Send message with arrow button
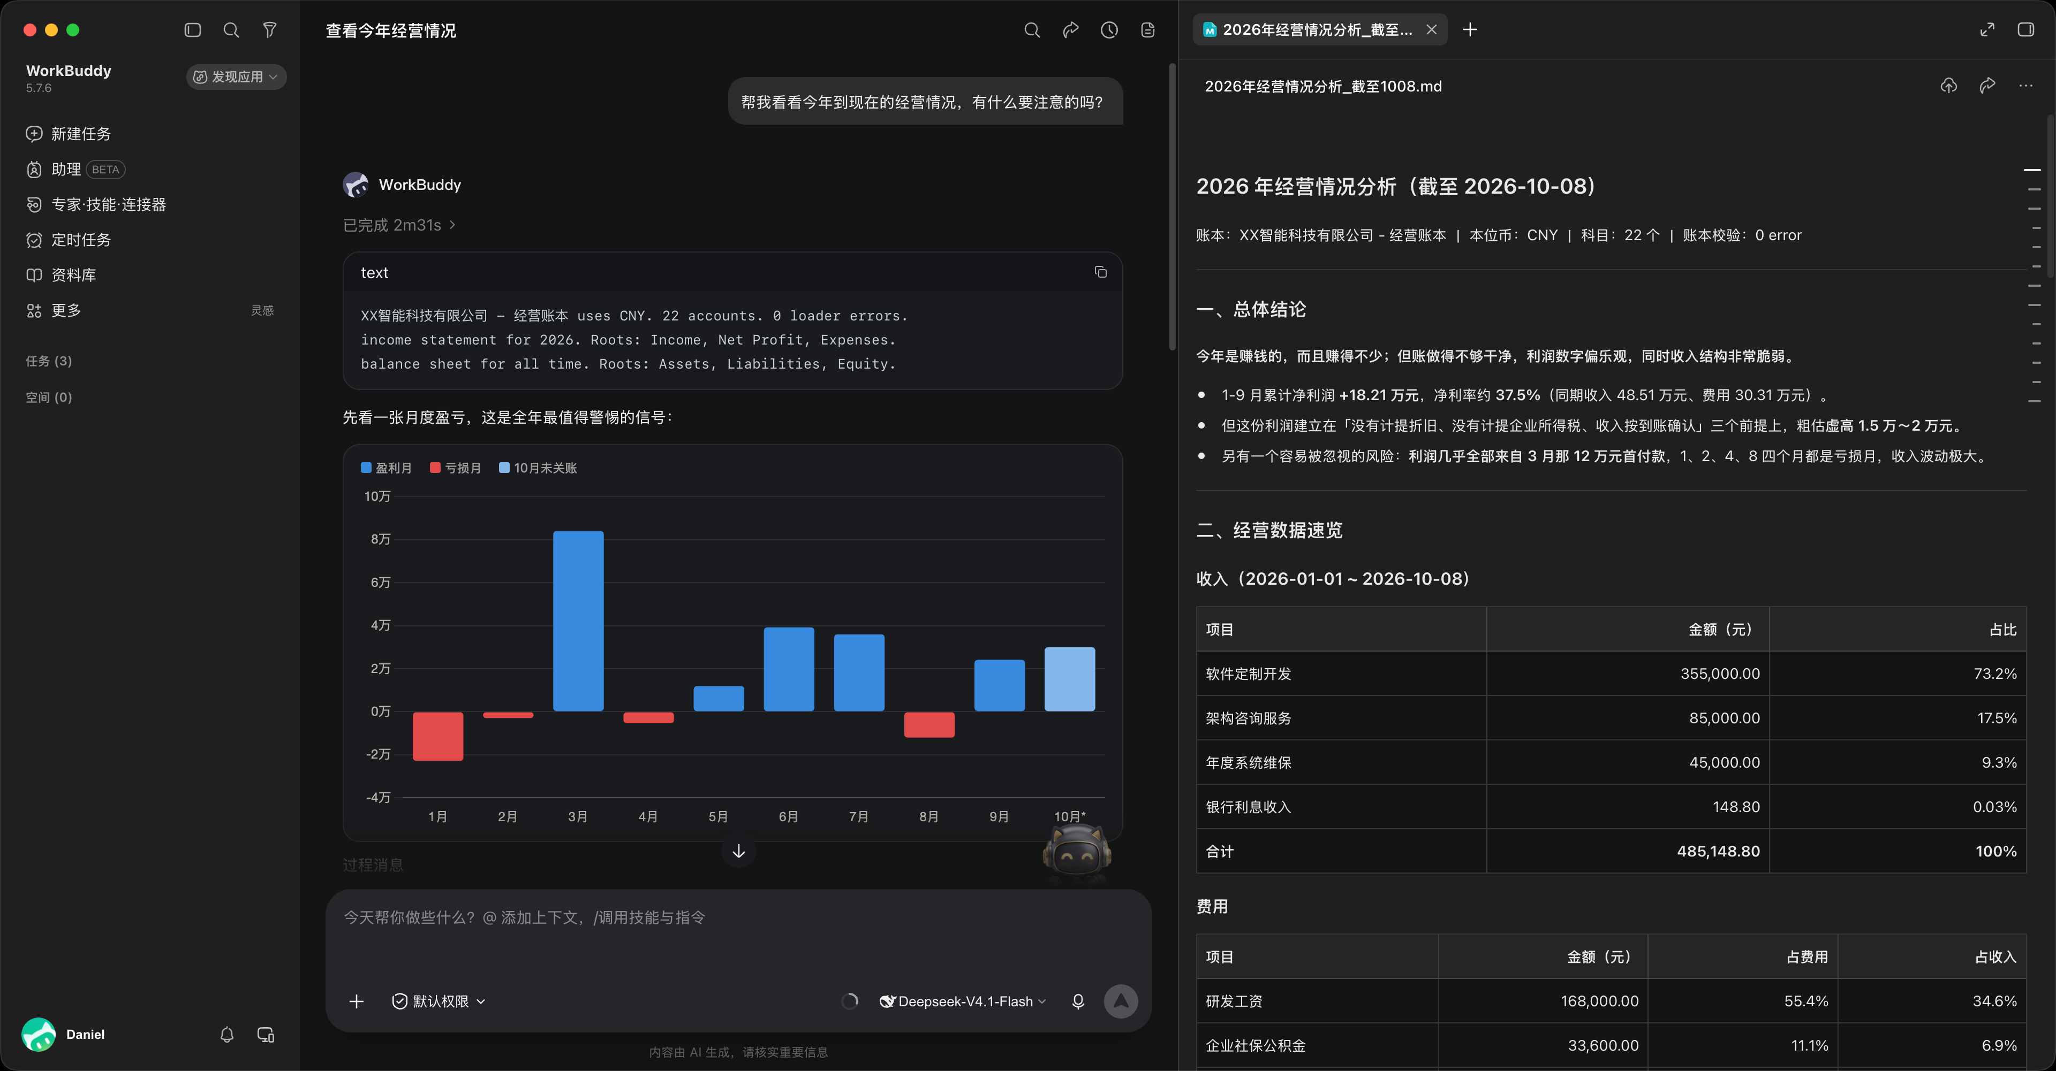The height and width of the screenshot is (1071, 2056). point(1121,1001)
